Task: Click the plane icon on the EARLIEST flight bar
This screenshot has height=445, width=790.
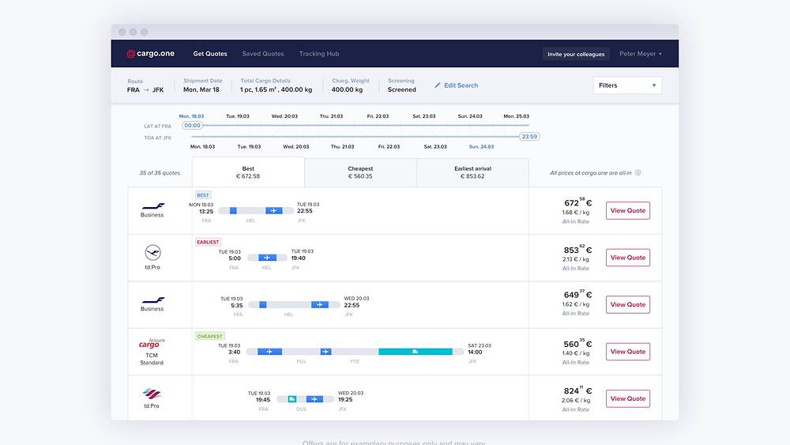Action: click(x=267, y=258)
